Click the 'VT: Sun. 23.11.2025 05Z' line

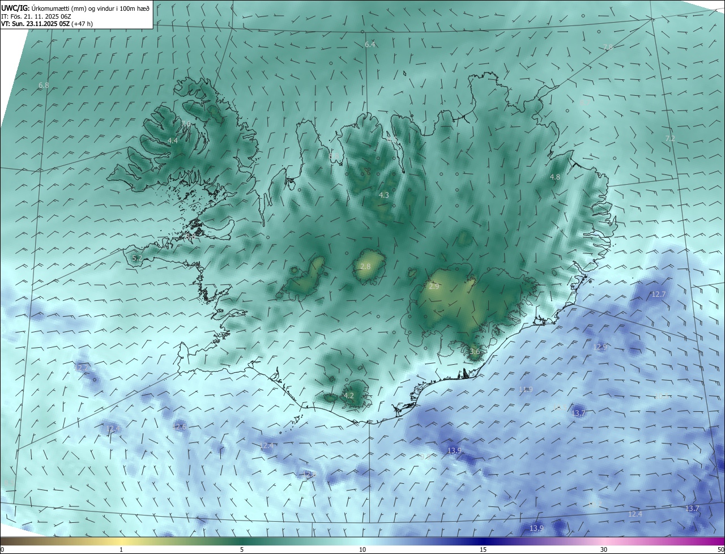click(47, 24)
